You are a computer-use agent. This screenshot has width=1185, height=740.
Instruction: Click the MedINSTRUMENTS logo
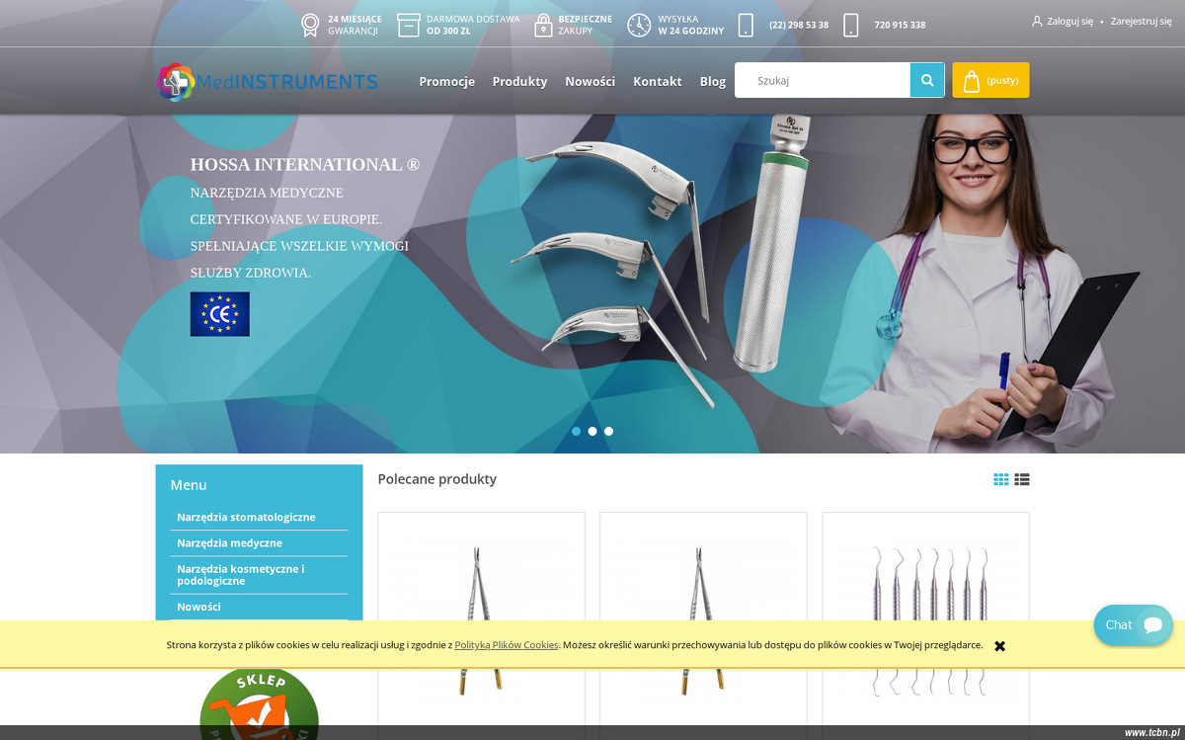267,82
